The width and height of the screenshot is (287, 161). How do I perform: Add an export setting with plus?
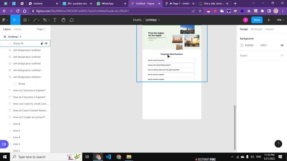point(282,55)
